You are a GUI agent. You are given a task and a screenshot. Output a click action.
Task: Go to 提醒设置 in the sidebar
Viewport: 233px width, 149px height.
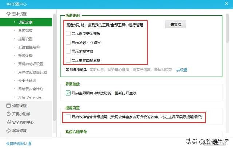coord(25,39)
